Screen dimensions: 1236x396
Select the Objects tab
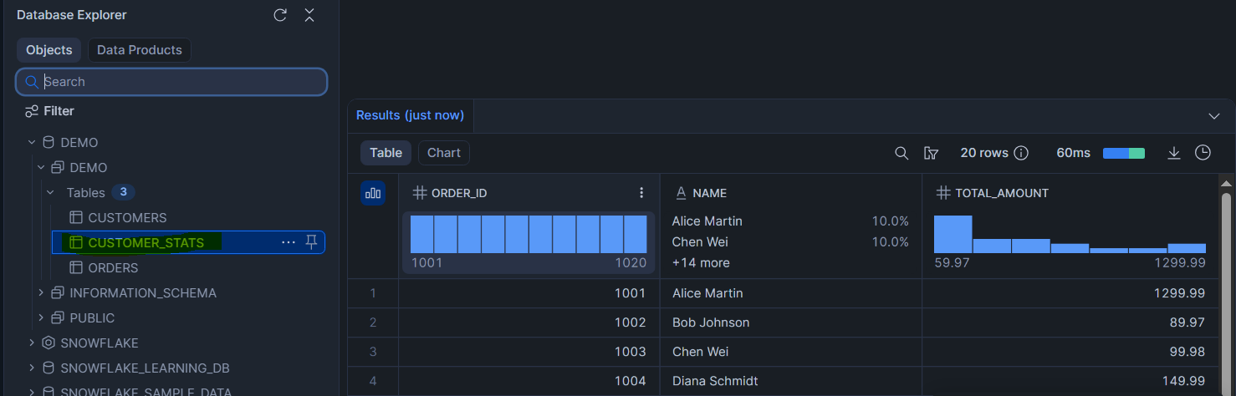(x=49, y=50)
